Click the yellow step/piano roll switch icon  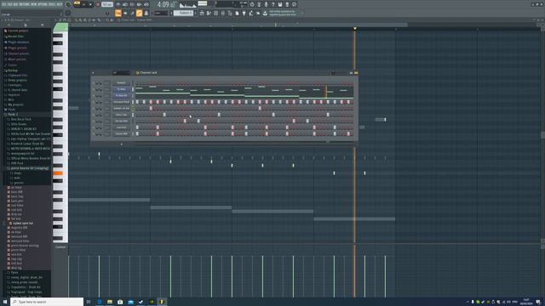(x=356, y=72)
